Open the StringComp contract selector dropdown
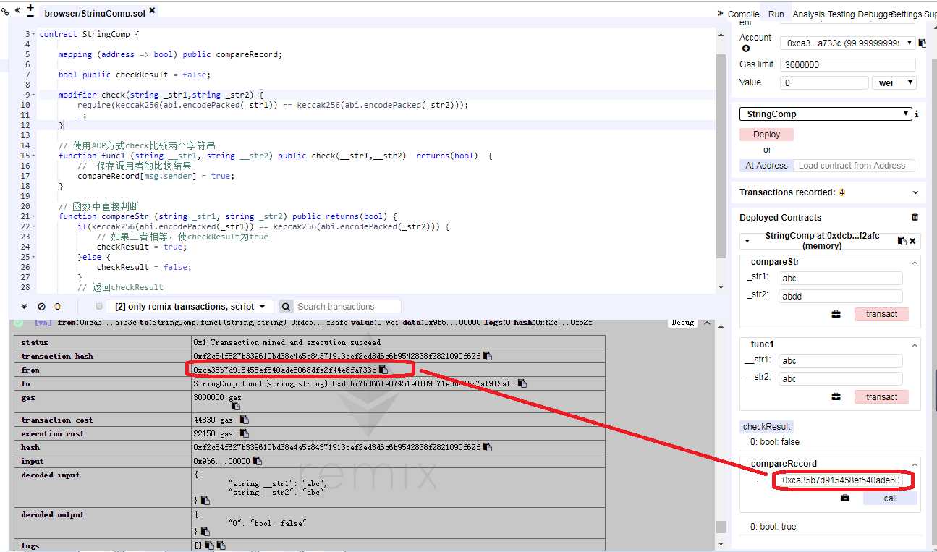 tap(826, 114)
